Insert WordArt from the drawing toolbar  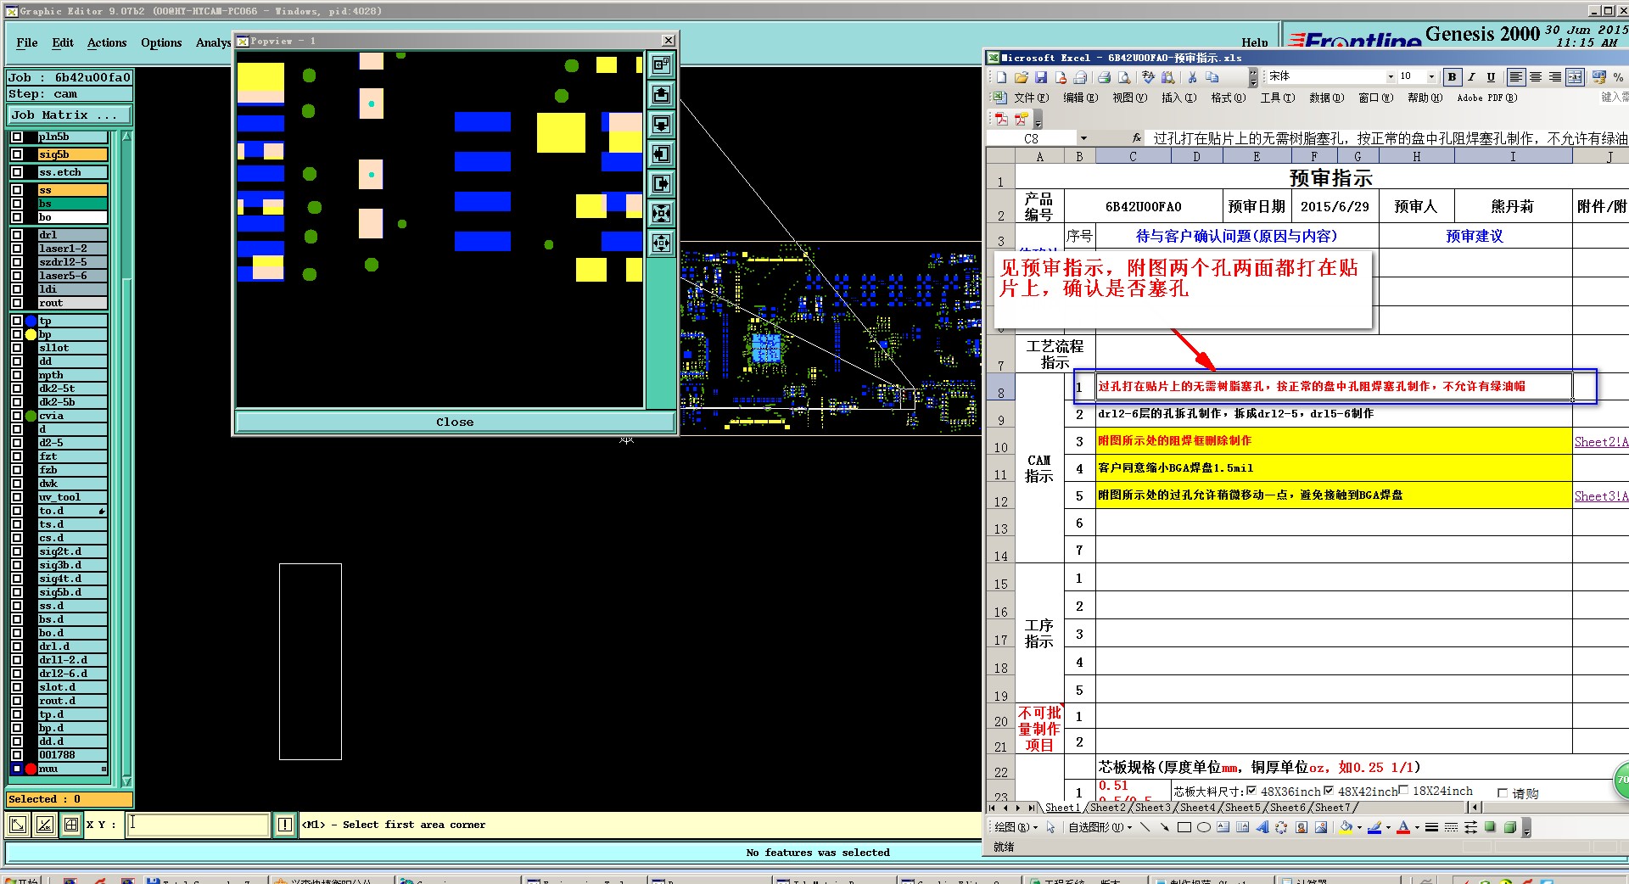(1262, 828)
